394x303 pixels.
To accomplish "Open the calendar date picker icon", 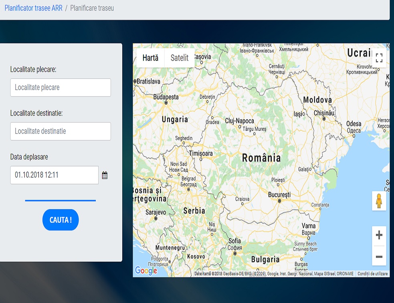I will [x=105, y=175].
